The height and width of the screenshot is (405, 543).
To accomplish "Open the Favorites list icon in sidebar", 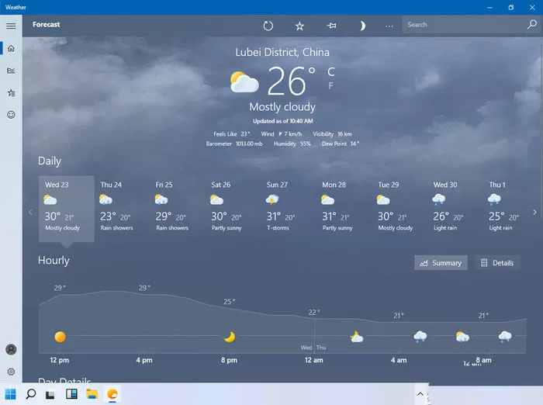I will pyautogui.click(x=11, y=93).
